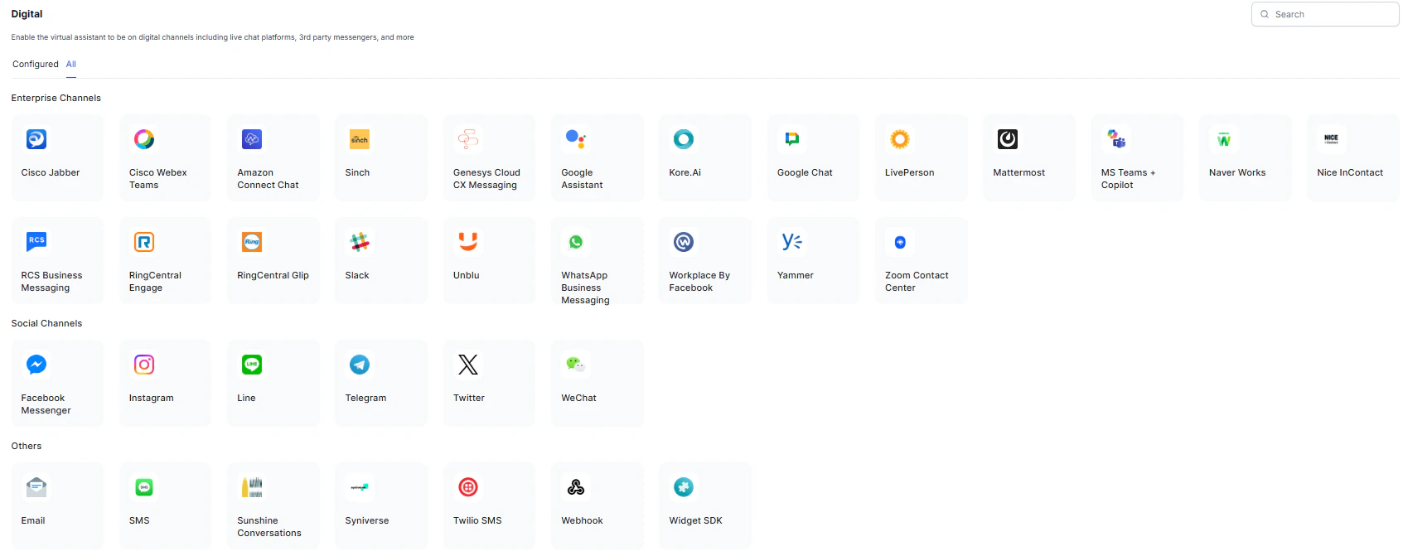Click the Slack label text
The image size is (1403, 556).
(357, 275)
